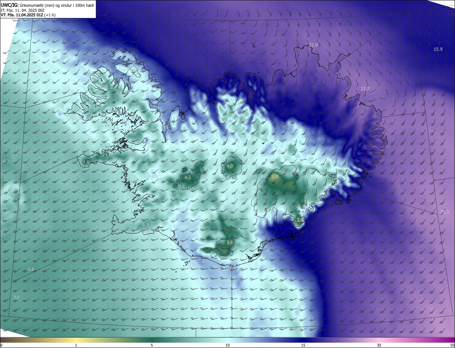Click the 12.2 value label
Image resolution: width=455 pixels, height=348 pixels.
200,261
